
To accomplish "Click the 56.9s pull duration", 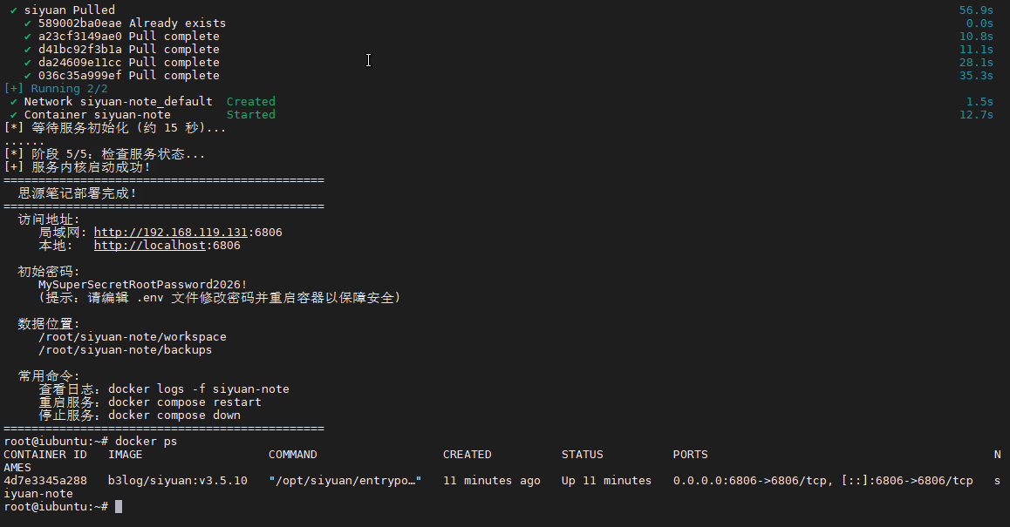I will [976, 10].
